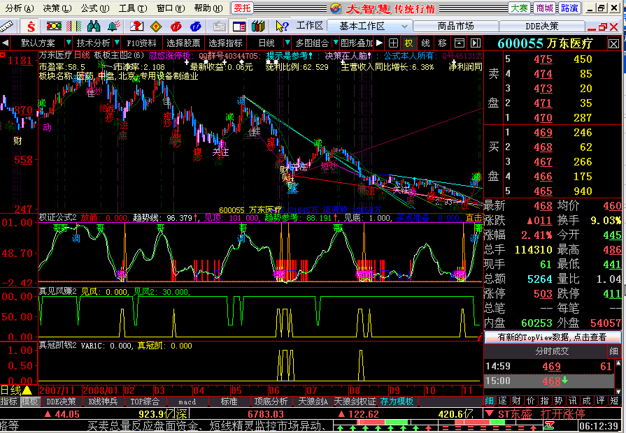Open the books library icon

tap(259, 27)
